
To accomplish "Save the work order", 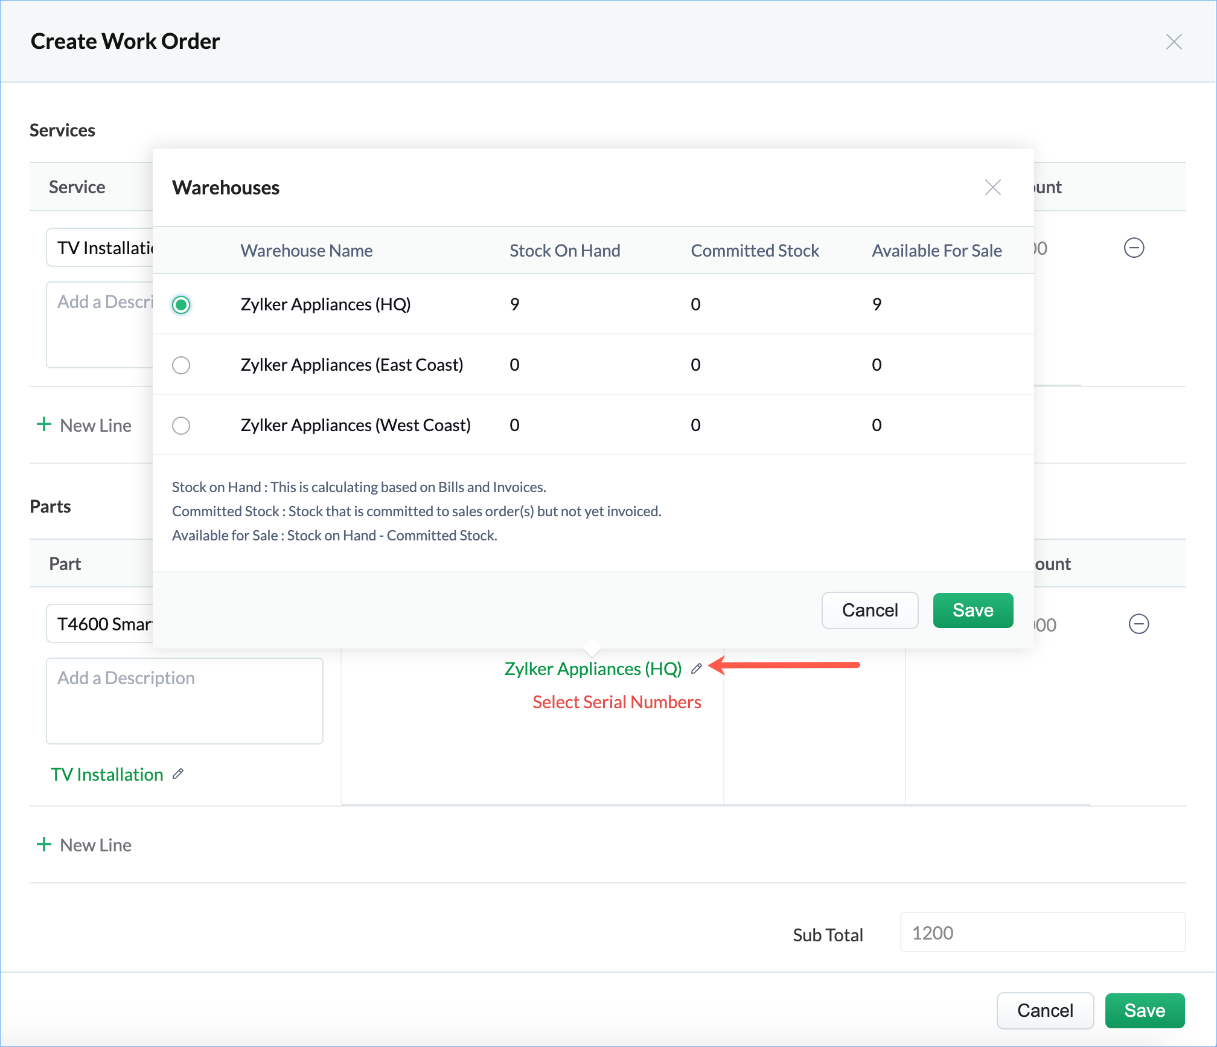I will [1144, 1011].
